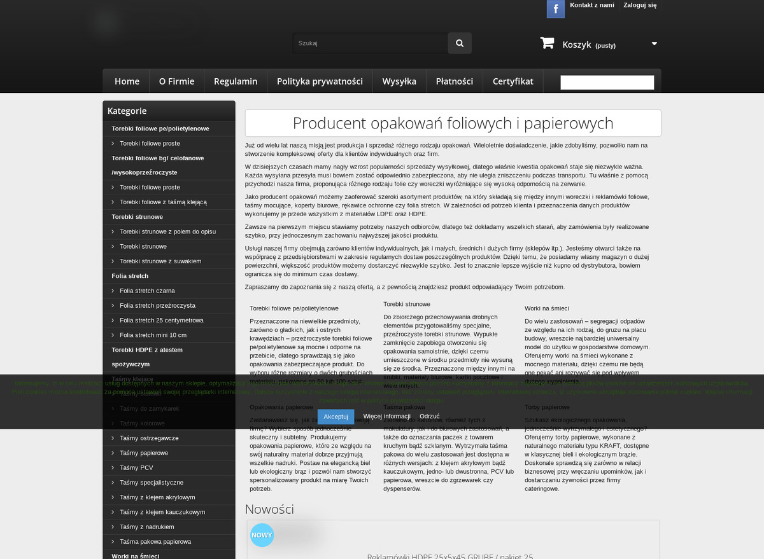Accept cookies with Akceptuj button

tap(336, 417)
